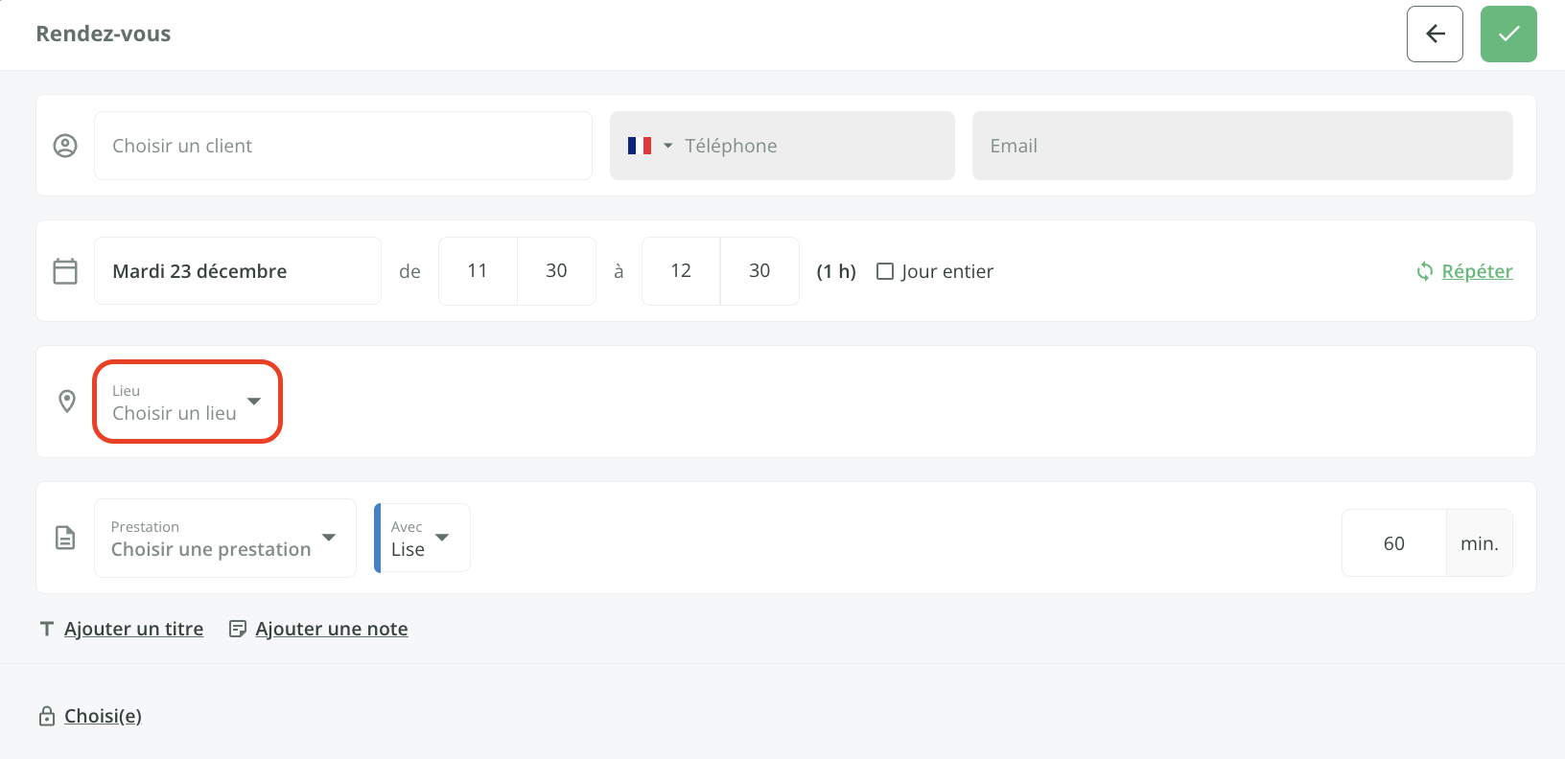This screenshot has height=759, width=1565.
Task: Click the repeat cycle icon
Action: tap(1425, 271)
